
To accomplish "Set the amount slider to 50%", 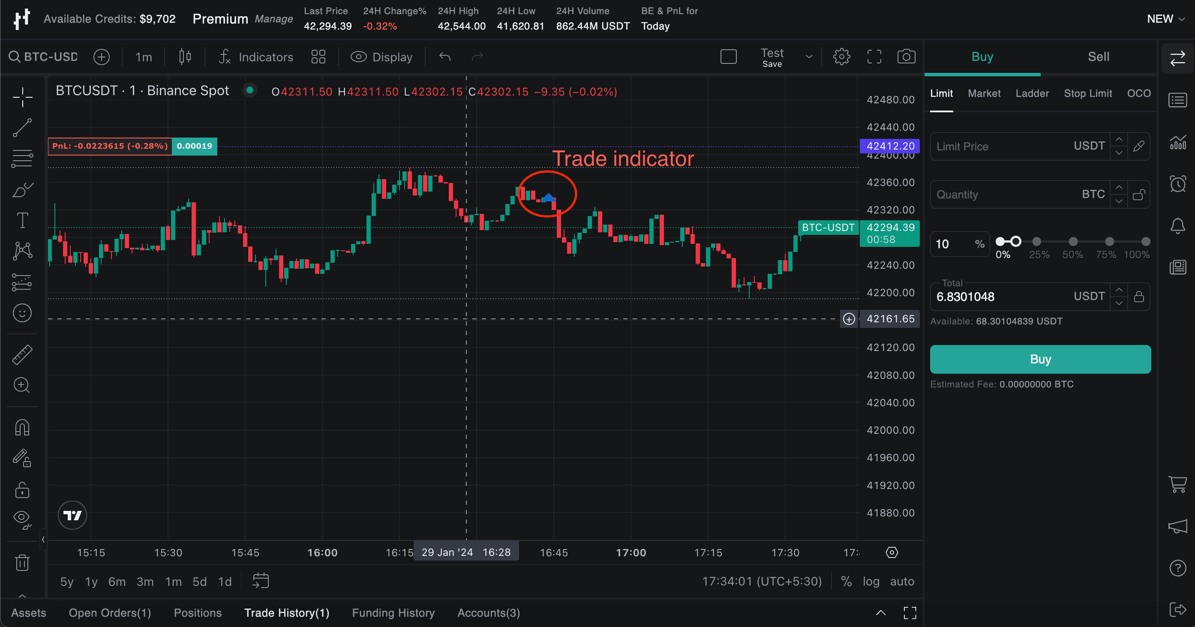I will click(x=1073, y=242).
